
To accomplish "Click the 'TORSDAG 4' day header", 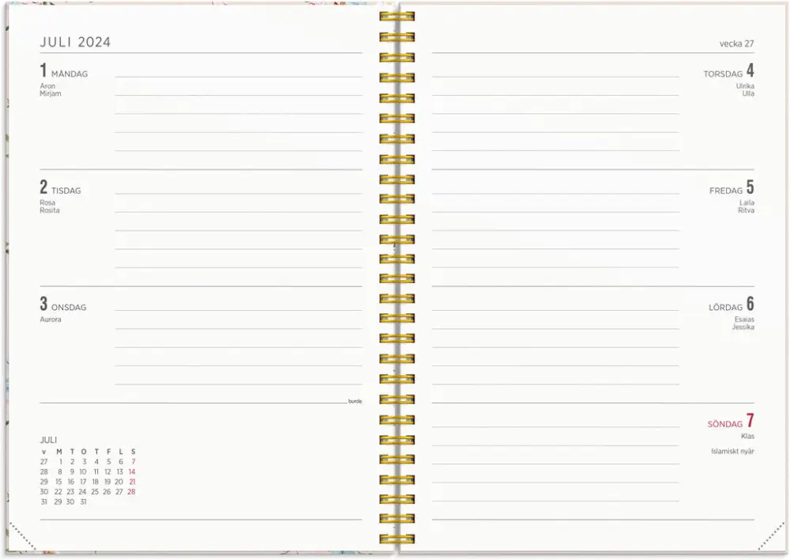I will (729, 70).
